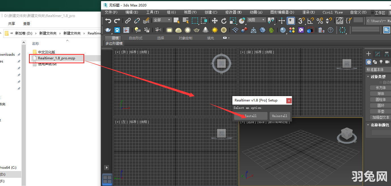The image size is (391, 186).
Task: Open Render Setup via the teapot icon
Action: coord(108,30)
